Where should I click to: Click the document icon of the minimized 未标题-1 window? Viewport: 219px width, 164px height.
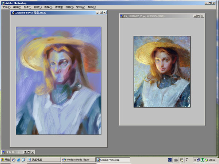click(4, 152)
